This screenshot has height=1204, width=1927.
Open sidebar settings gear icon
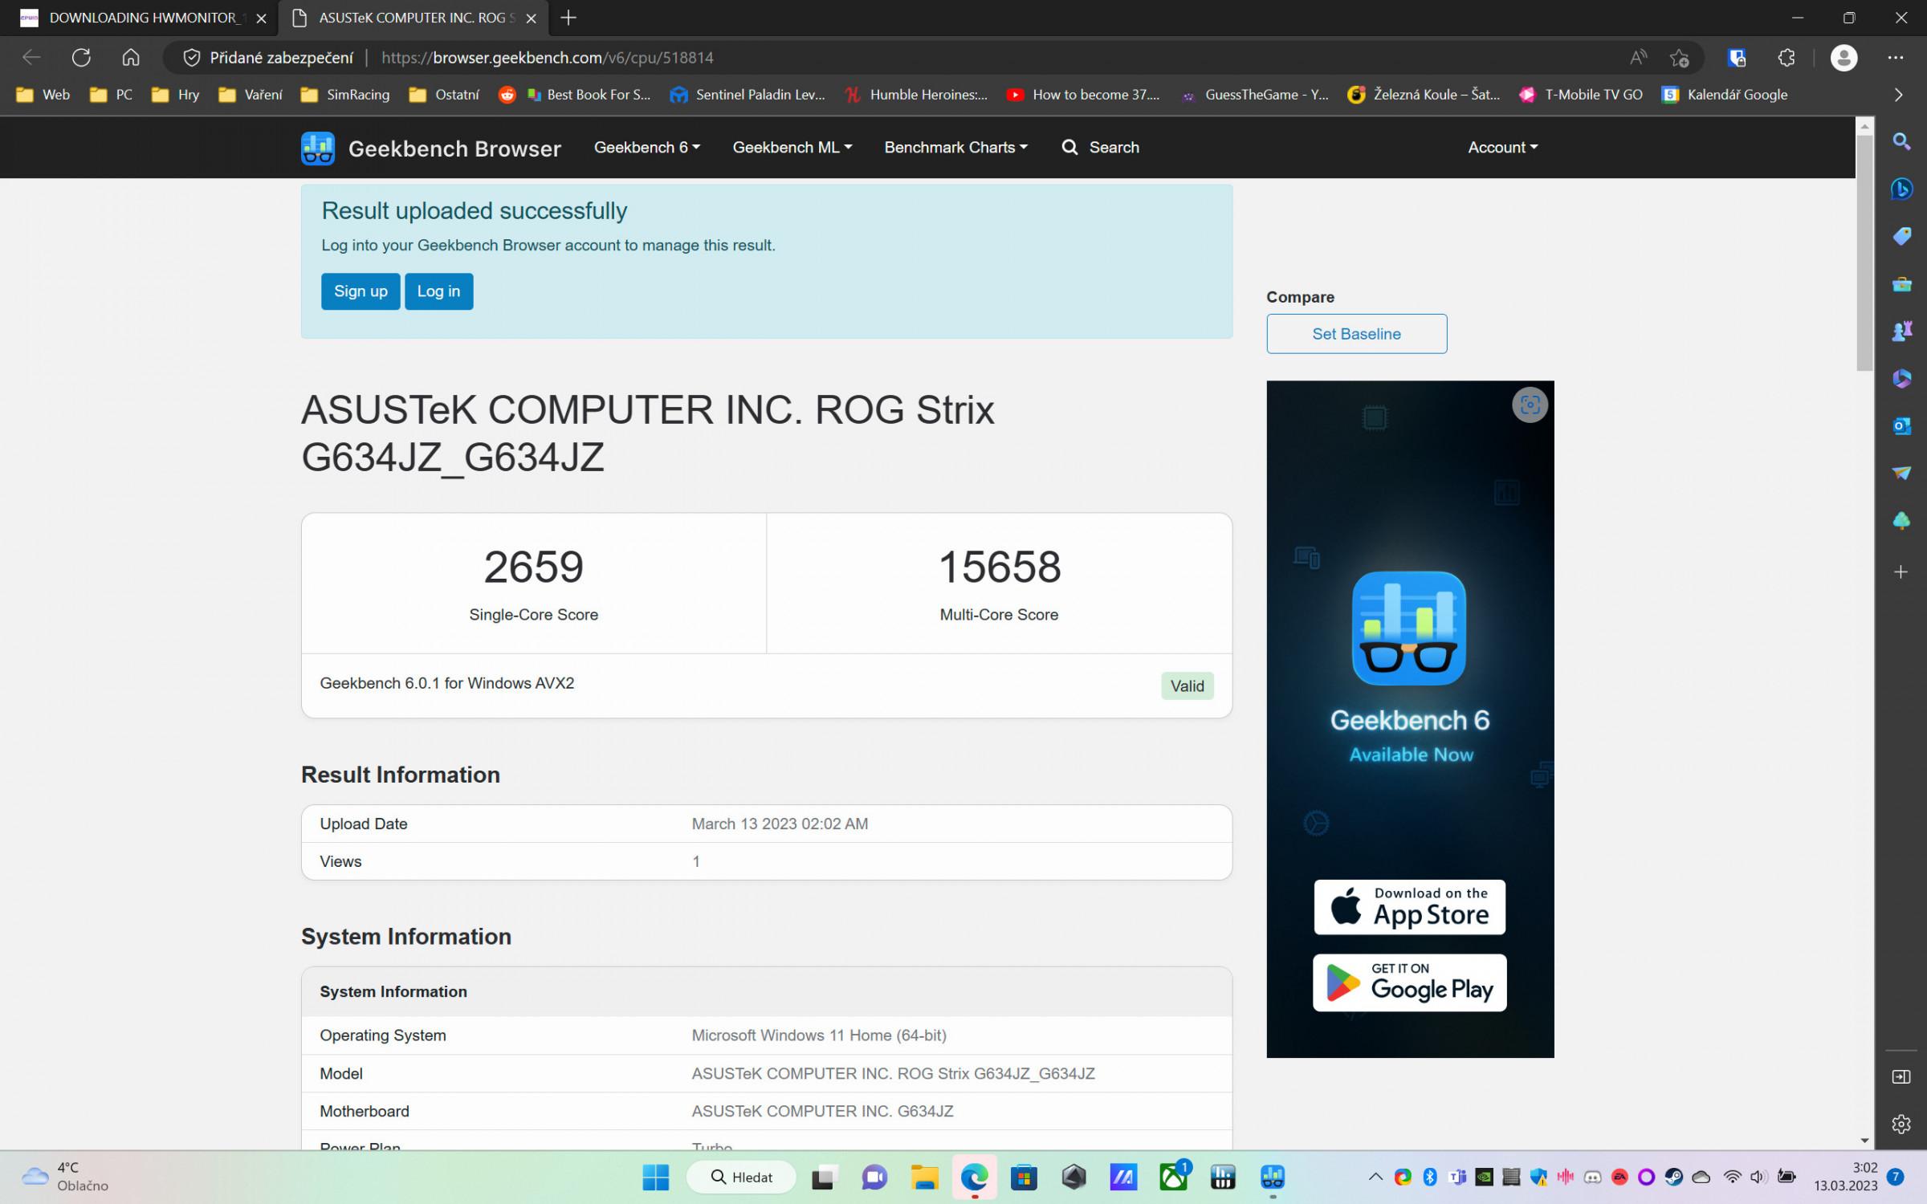click(x=1901, y=1124)
